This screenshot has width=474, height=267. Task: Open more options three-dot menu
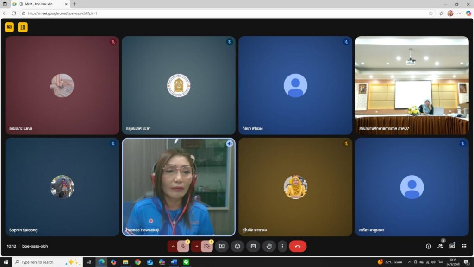[282, 246]
